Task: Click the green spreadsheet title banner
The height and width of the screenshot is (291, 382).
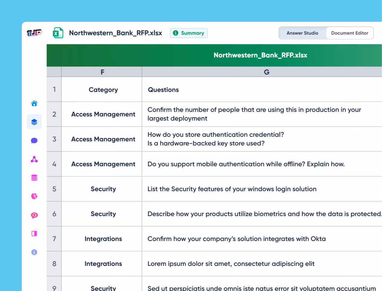Action: 214,55
